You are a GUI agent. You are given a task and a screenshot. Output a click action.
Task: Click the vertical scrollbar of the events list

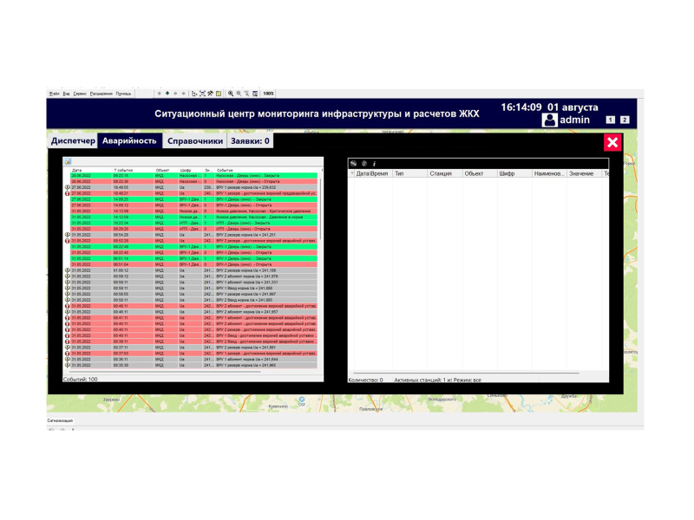(x=320, y=208)
